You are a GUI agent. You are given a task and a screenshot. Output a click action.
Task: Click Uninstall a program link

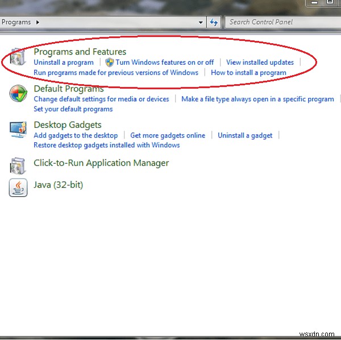[x=64, y=63]
